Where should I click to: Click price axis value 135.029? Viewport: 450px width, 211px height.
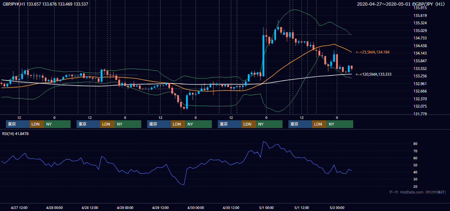pos(420,31)
